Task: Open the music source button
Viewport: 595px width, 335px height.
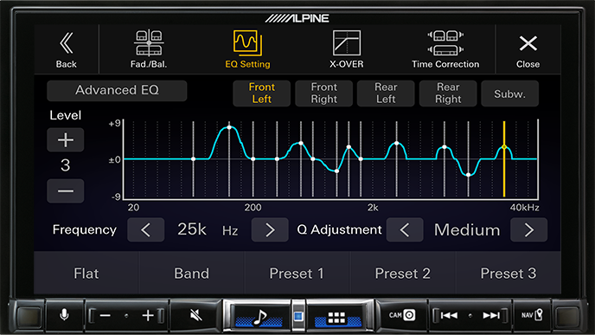Action: click(x=259, y=316)
